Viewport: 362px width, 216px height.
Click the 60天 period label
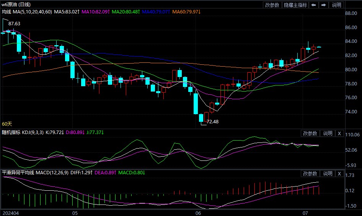click(7, 124)
